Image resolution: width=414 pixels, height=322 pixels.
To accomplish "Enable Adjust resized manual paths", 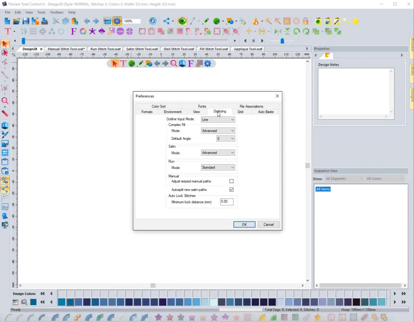I will click(231, 181).
